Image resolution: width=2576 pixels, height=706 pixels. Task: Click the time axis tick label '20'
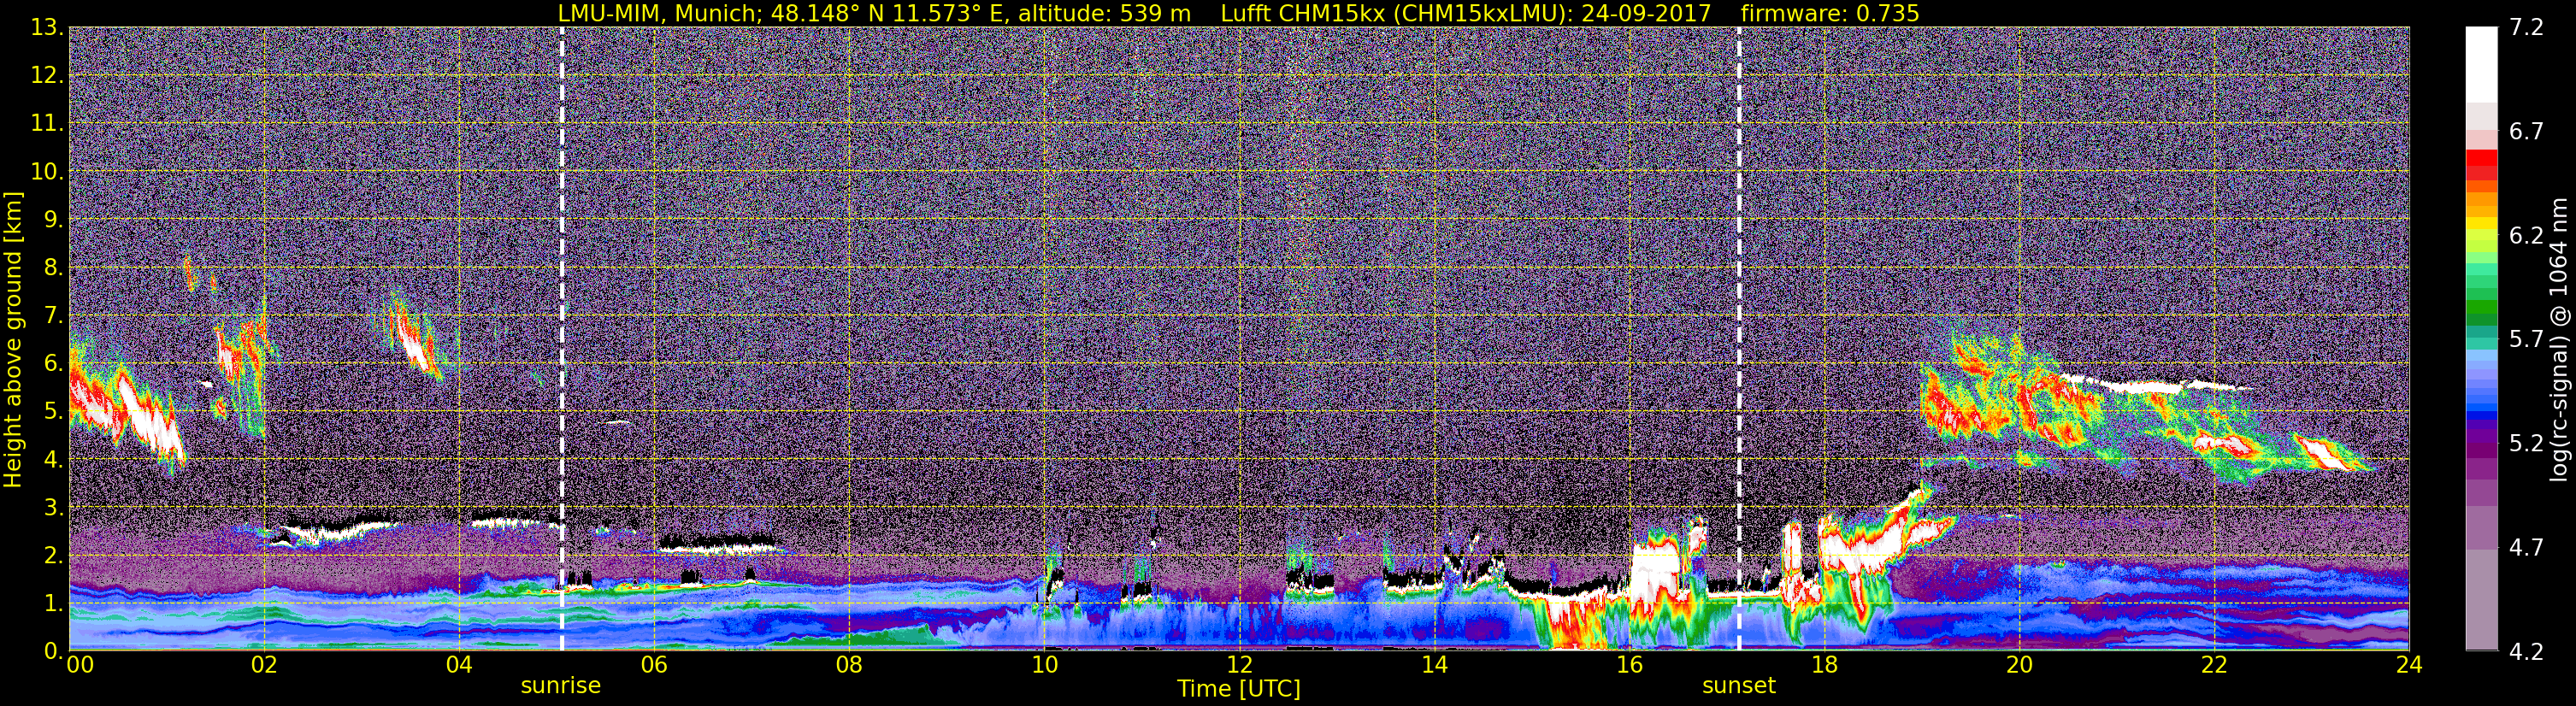pos(2019,666)
